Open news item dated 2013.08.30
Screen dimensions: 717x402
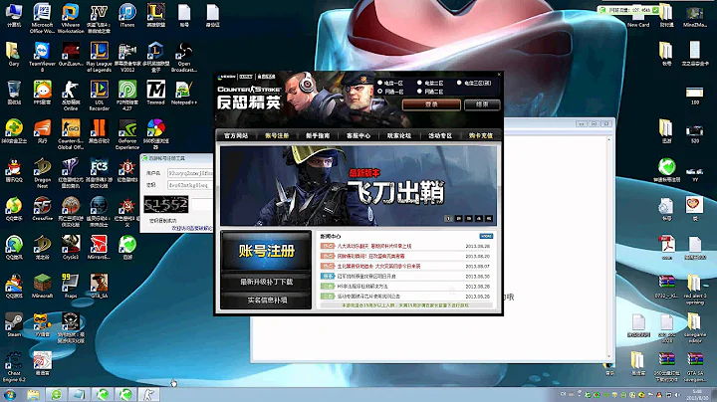coord(405,276)
